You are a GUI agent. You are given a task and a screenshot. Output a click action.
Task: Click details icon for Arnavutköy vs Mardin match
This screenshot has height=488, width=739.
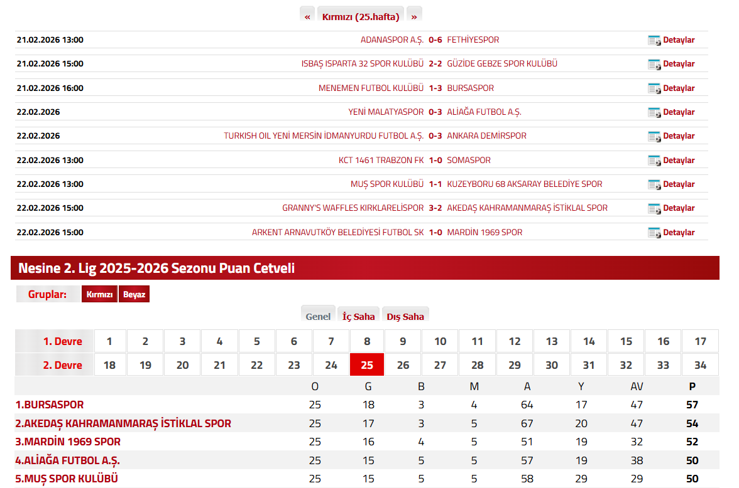[x=654, y=233]
